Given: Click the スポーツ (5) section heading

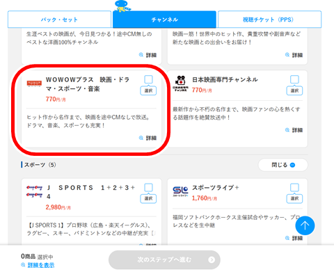Looking at the screenshot, I should pos(40,165).
